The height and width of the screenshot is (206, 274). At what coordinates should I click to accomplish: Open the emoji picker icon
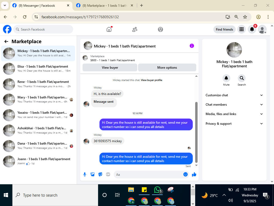186,174
